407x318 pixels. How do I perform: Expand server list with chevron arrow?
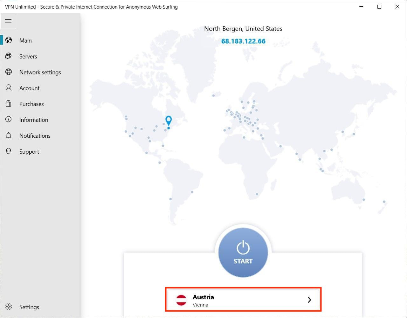(309, 300)
